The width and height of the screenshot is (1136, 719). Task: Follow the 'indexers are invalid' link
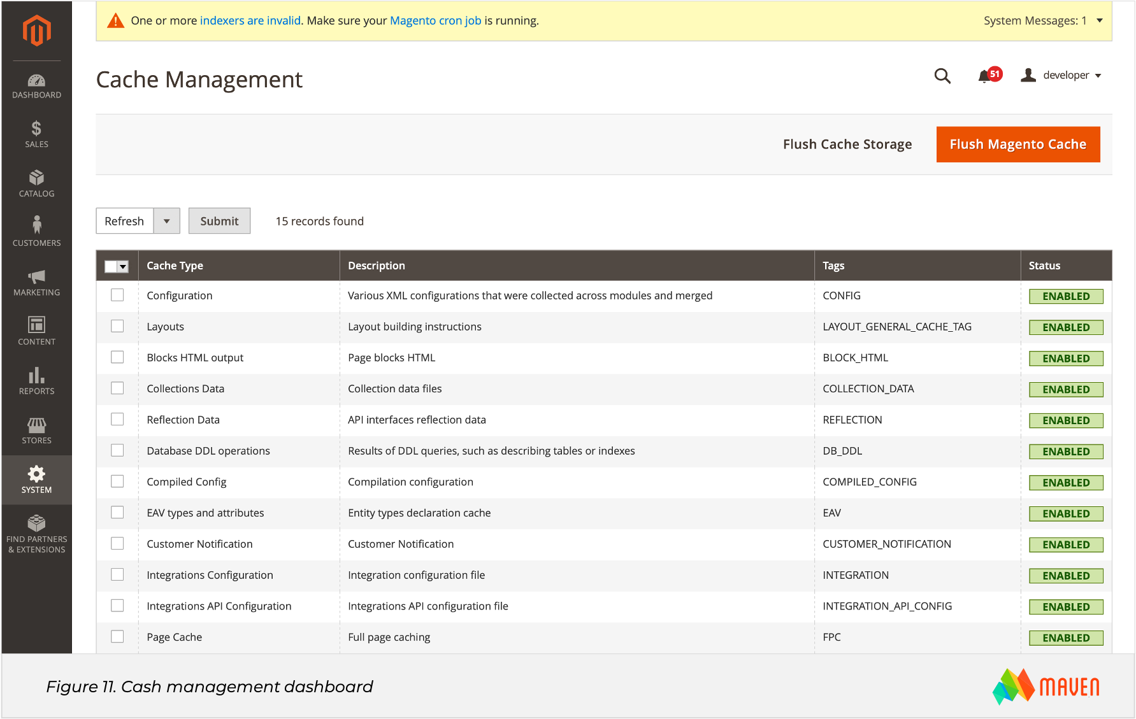tap(250, 20)
